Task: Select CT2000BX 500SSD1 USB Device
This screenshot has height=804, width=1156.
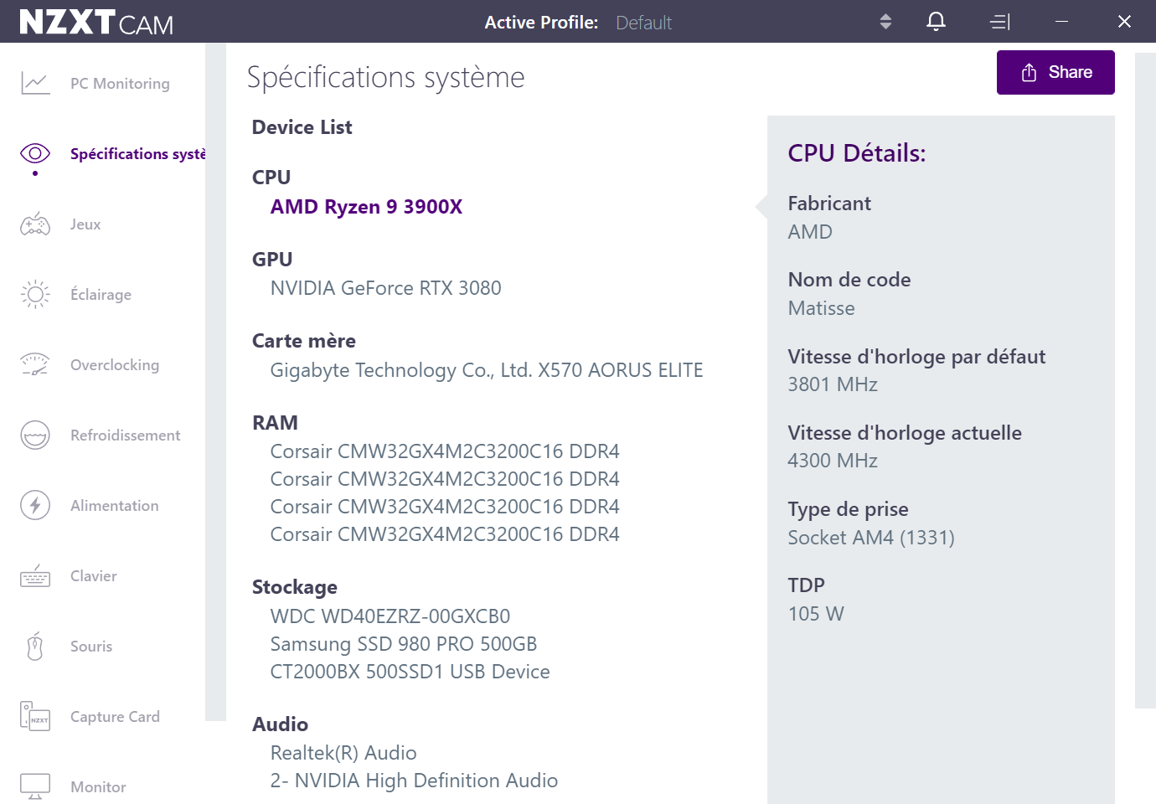Action: (x=410, y=672)
